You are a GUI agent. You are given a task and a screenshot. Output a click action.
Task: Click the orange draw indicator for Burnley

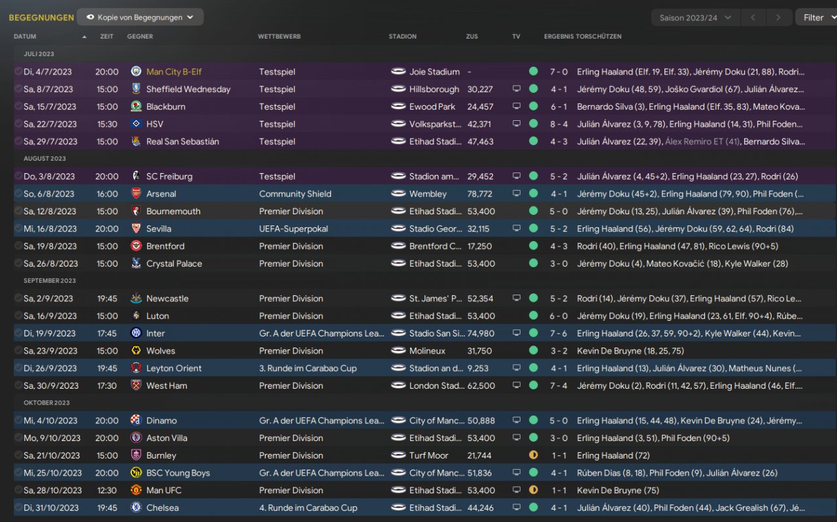pyautogui.click(x=534, y=455)
